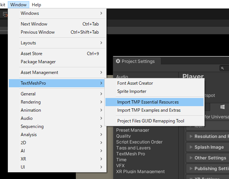Open the Help menu
Image resolution: width=229 pixels, height=179 pixels.
click(x=36, y=5)
